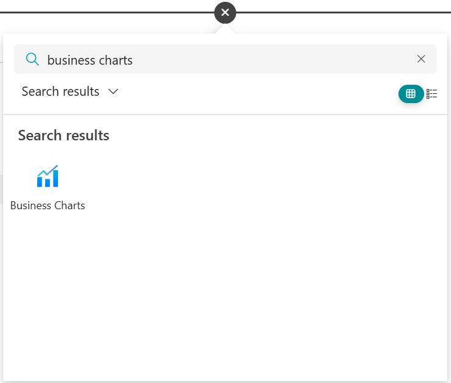Click the divider line under the filter row
This screenshot has height=383, width=451.
tap(226, 114)
